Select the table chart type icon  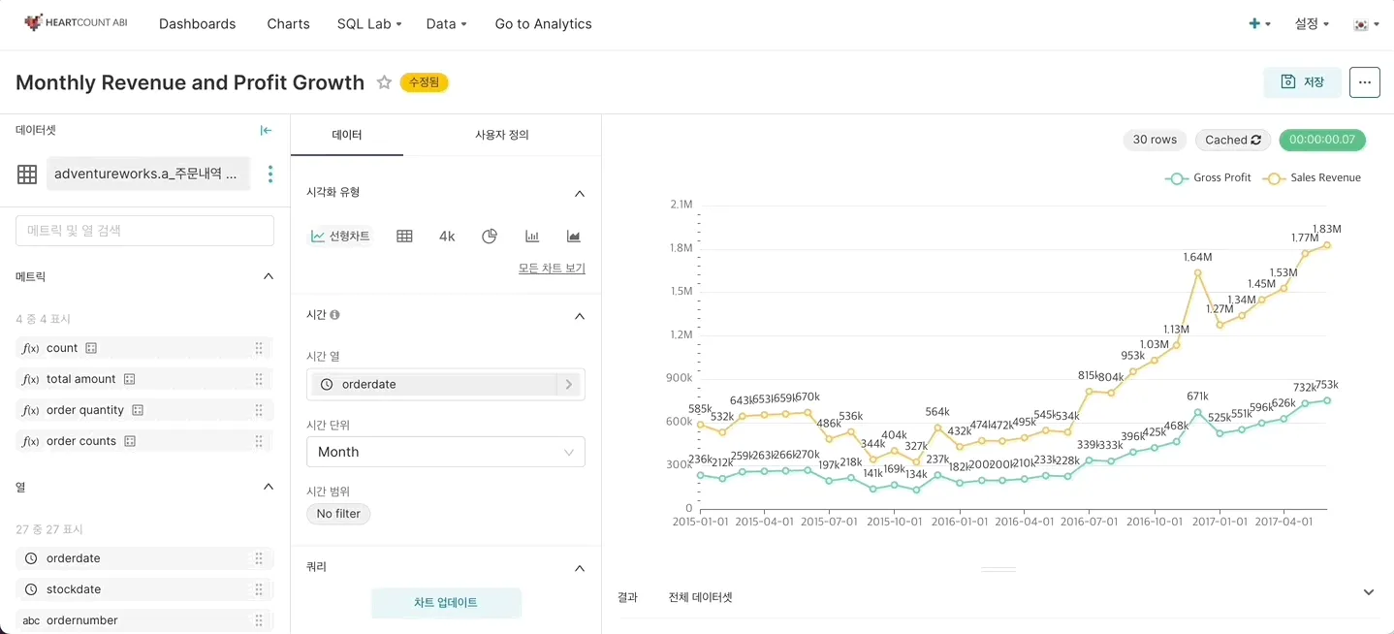click(405, 237)
